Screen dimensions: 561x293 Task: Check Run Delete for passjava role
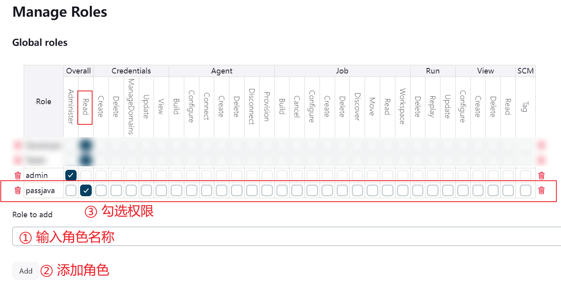click(x=418, y=190)
